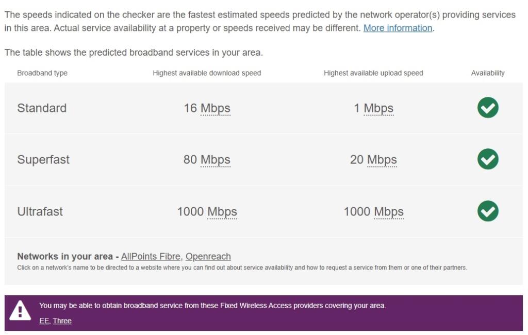Viewport: 528px width, 335px height.
Task: Click the Highest available download speed header
Action: point(207,73)
